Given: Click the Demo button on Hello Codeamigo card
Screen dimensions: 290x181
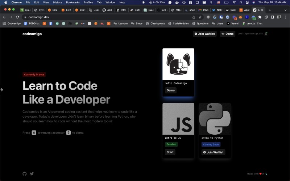Looking at the screenshot, I should coord(170,90).
